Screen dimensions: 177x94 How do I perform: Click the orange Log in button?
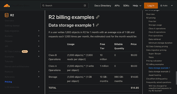click(x=151, y=6)
